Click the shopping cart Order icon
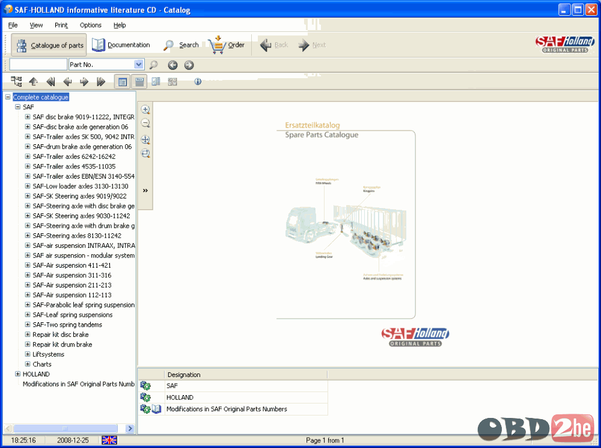 217,45
